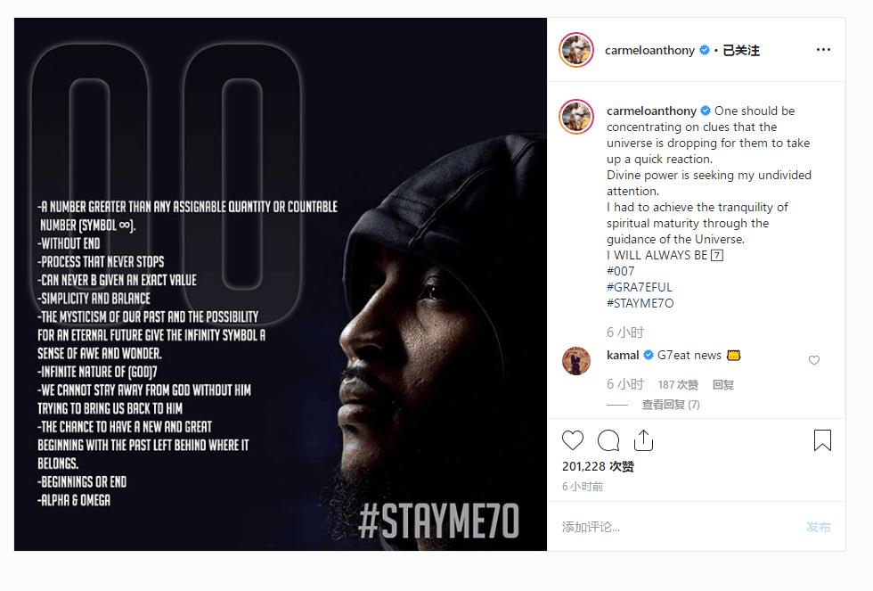Image resolution: width=873 pixels, height=591 pixels.
Task: Open the #007 hashtag link
Action: tap(620, 271)
